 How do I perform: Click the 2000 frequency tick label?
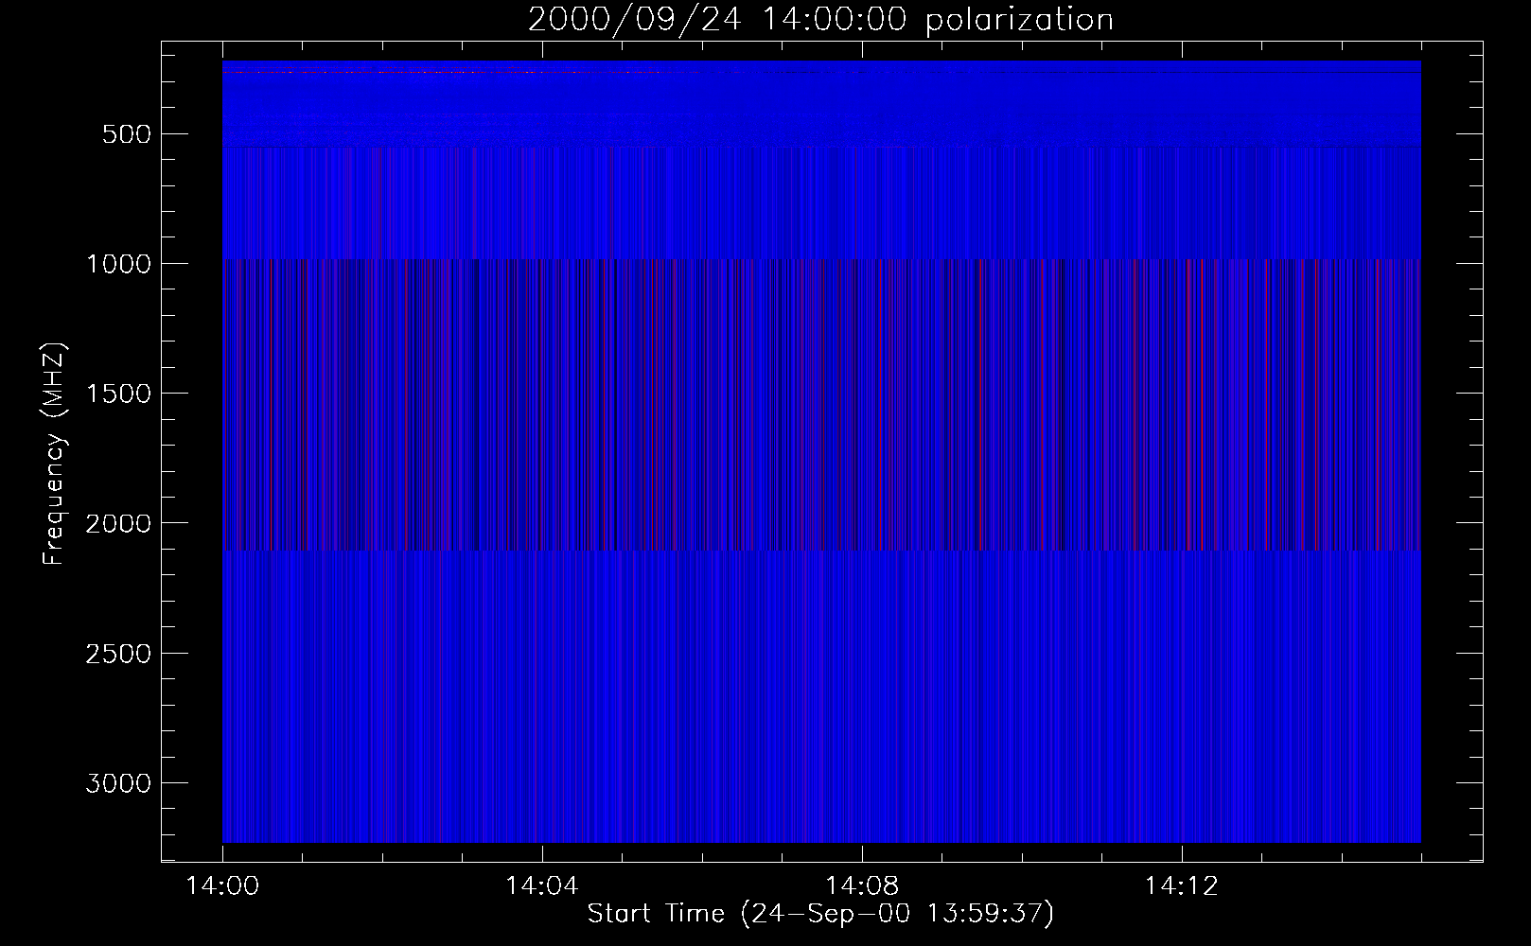[118, 524]
